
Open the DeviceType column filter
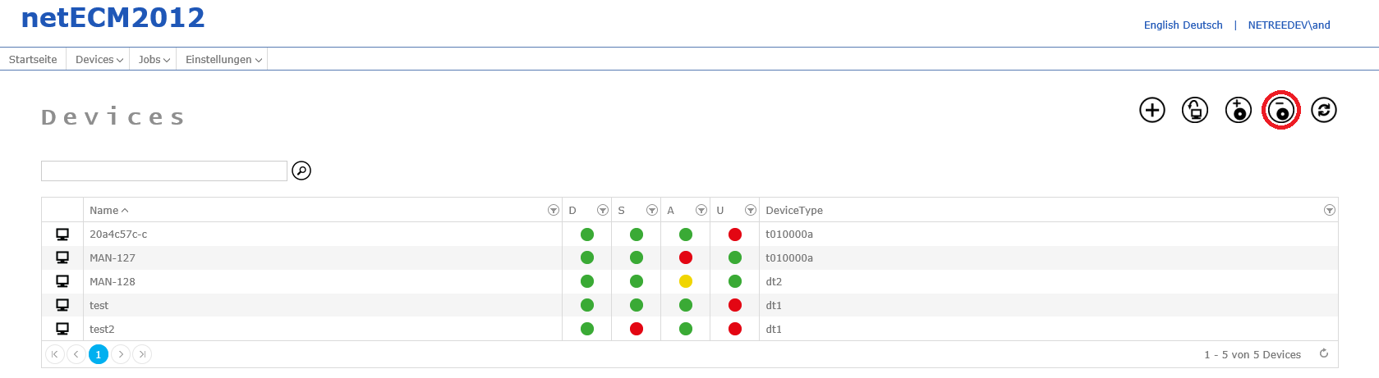click(x=1329, y=211)
